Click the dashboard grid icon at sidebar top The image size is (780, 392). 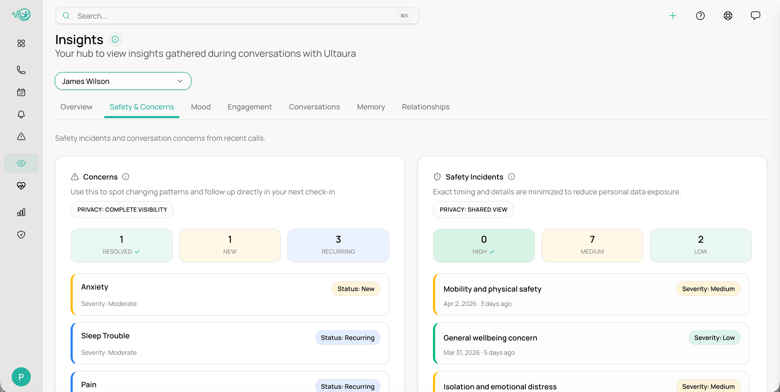21,43
